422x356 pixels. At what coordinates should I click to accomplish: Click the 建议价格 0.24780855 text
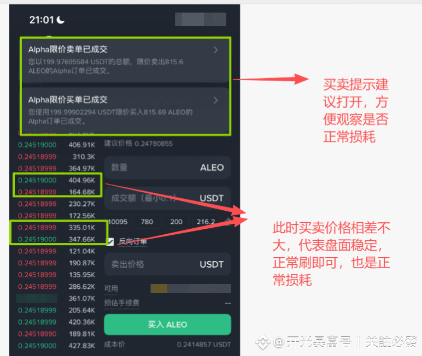tap(138, 144)
